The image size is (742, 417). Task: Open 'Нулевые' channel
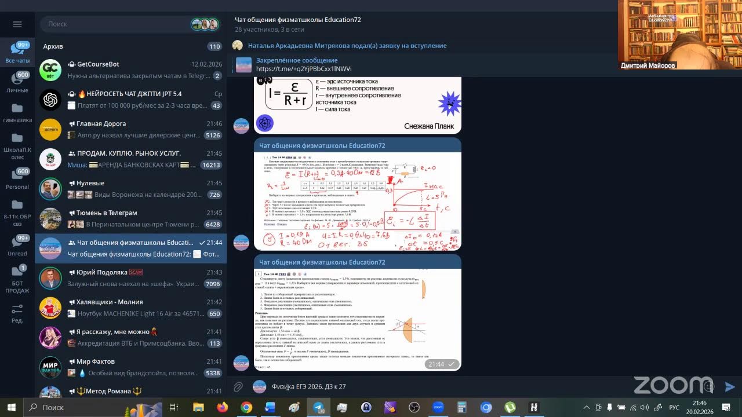(x=131, y=189)
